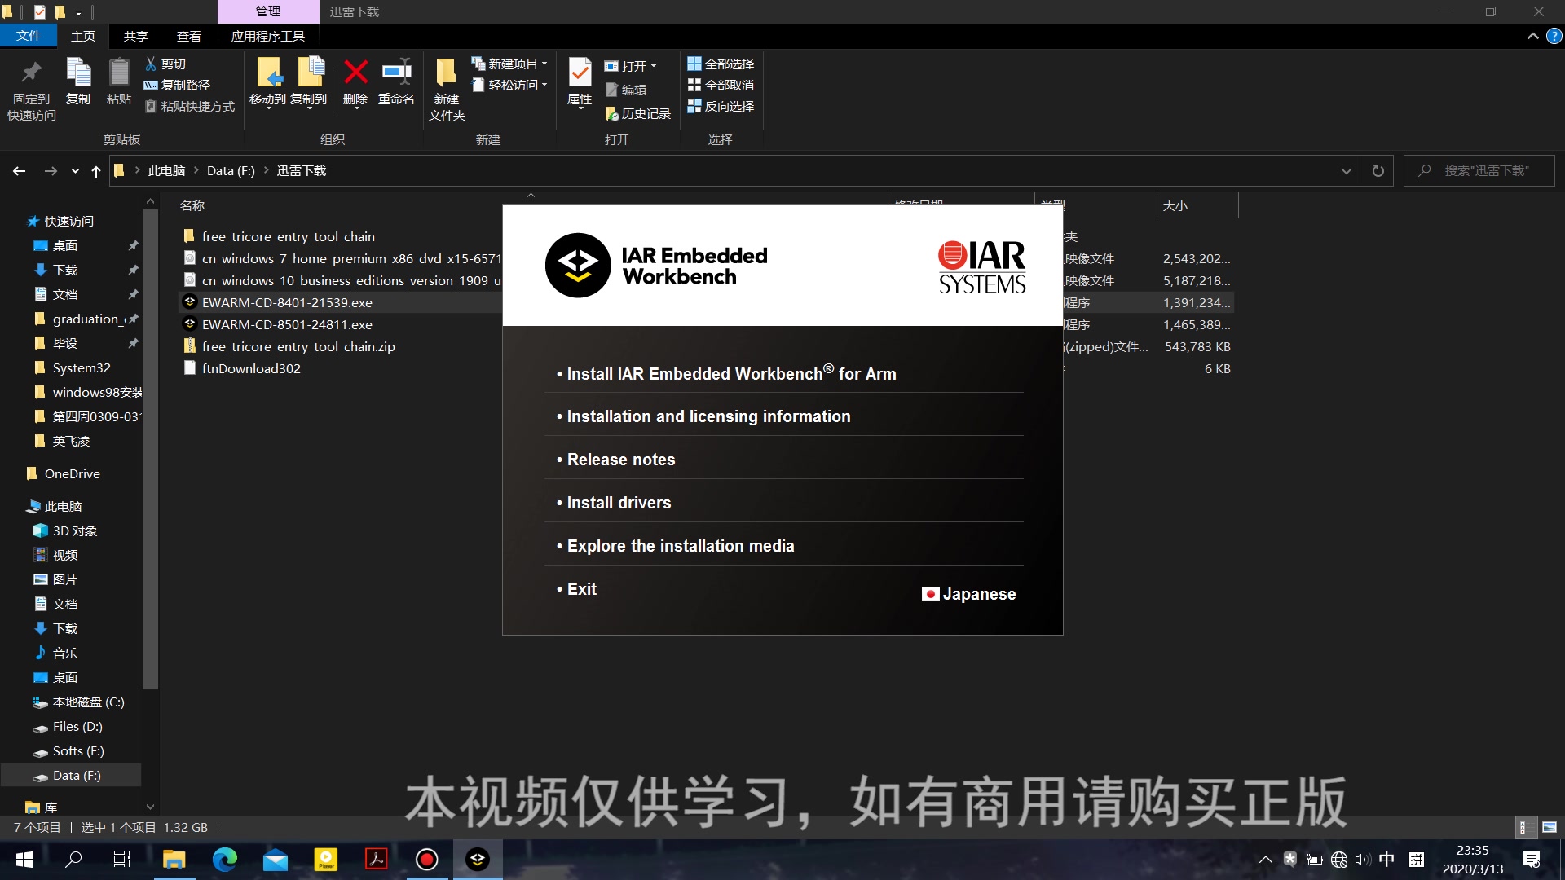Click the Rename icon
The width and height of the screenshot is (1565, 880).
(x=396, y=72)
